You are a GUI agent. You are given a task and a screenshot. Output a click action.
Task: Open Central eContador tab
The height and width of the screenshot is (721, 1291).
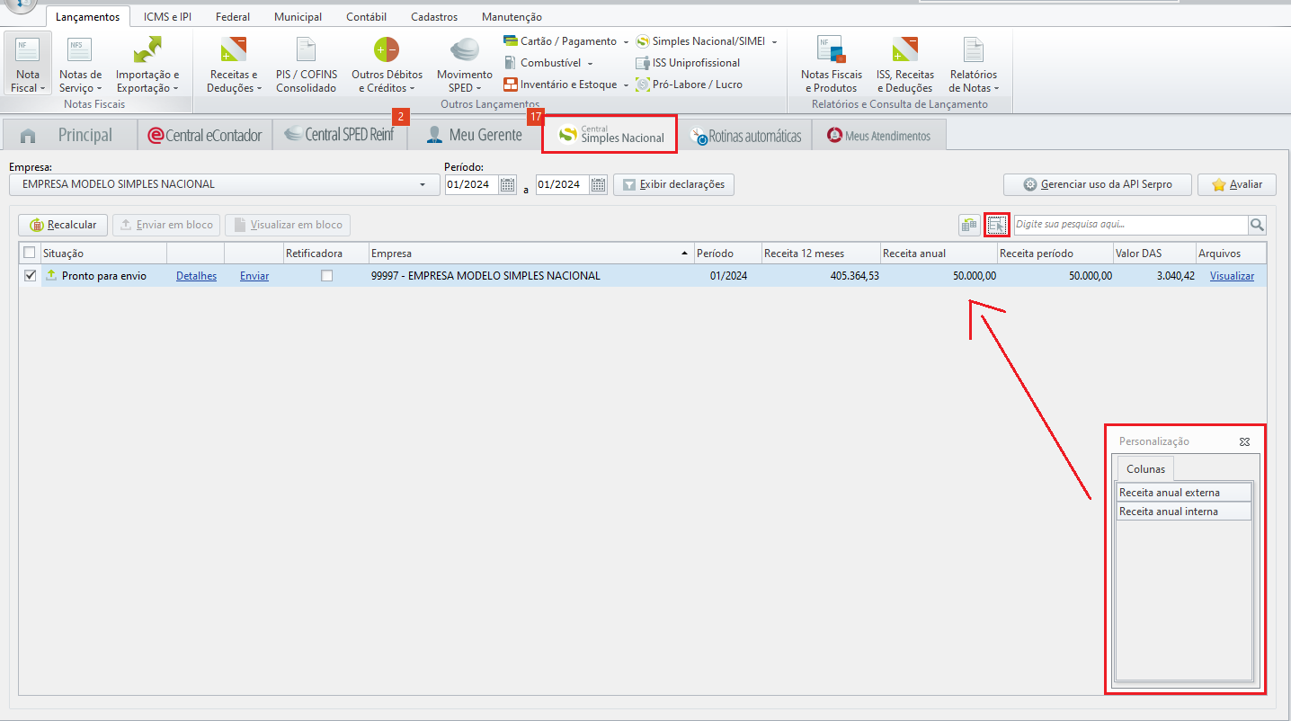click(x=205, y=135)
